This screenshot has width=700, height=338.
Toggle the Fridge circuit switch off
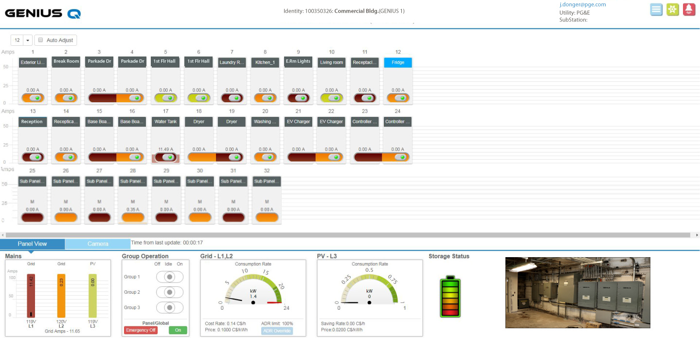pos(397,98)
